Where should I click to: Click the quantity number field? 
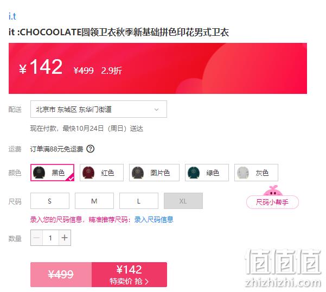pyautogui.click(x=50, y=238)
